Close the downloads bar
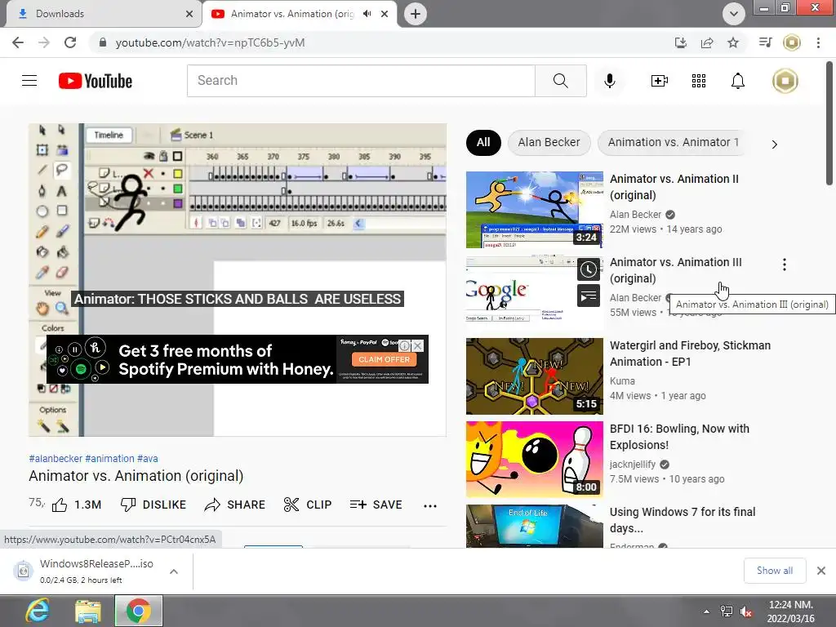The height and width of the screenshot is (627, 836). (x=821, y=571)
